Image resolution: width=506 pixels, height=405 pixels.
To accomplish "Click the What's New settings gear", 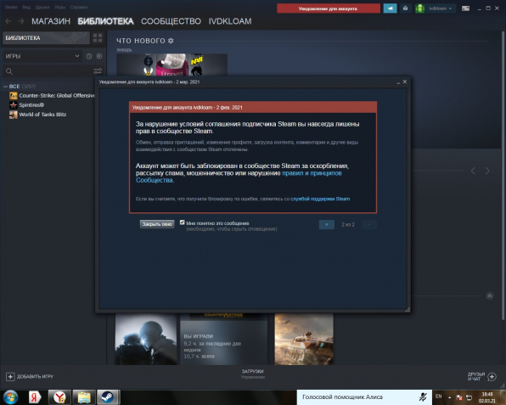I will (x=171, y=41).
